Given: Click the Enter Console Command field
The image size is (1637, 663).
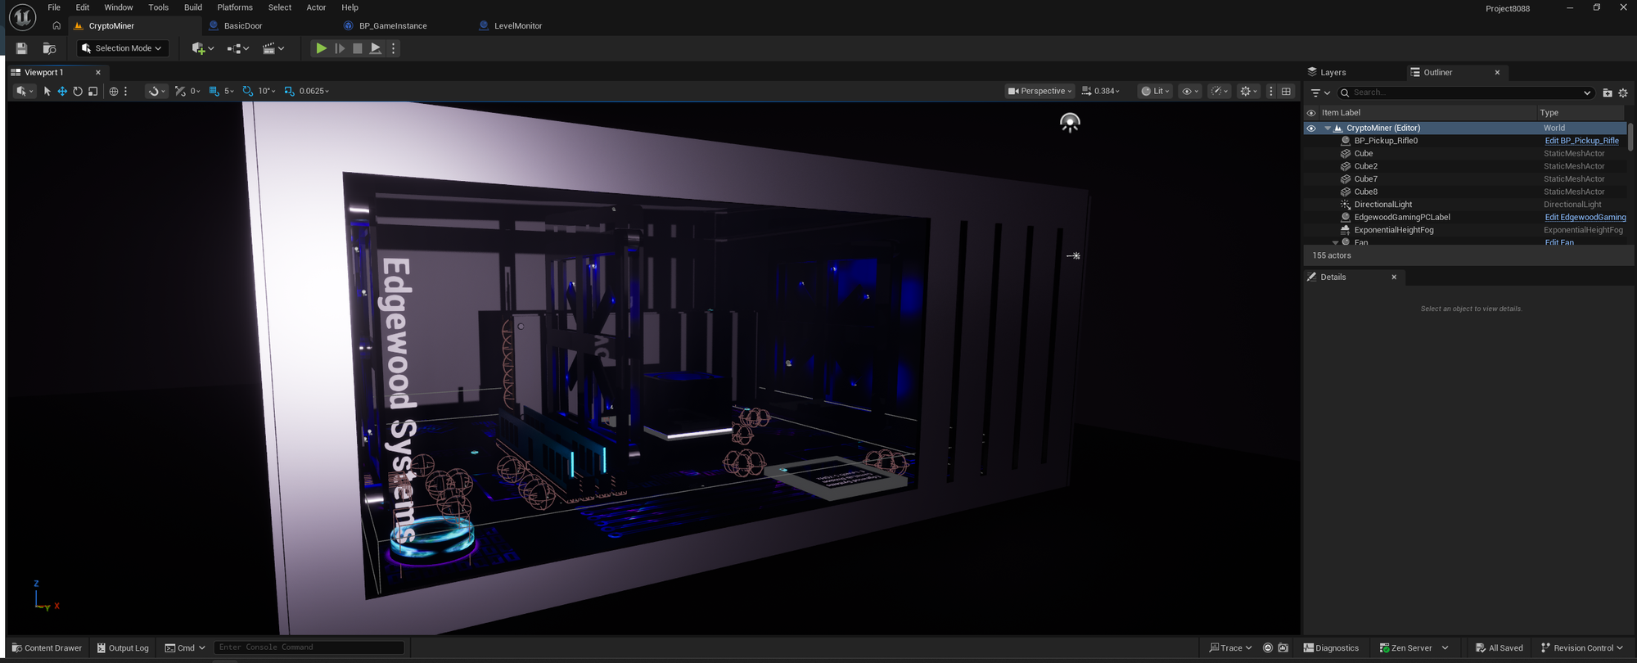Looking at the screenshot, I should [309, 647].
